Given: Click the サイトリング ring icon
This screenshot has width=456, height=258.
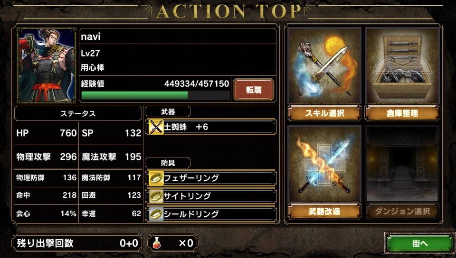Looking at the screenshot, I should pos(156,196).
